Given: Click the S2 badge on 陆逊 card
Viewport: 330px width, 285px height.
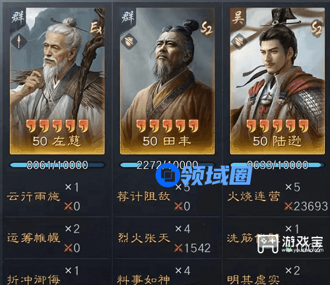Looking at the screenshot, I should point(317,27).
